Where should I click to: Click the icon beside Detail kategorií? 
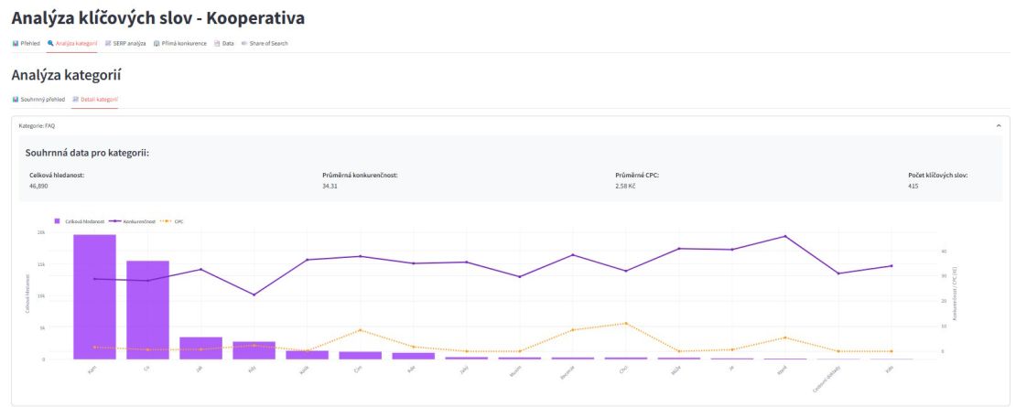pyautogui.click(x=75, y=100)
